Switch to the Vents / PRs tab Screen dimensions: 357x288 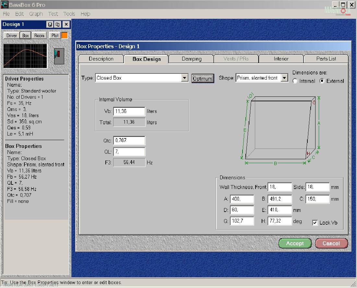236,59
